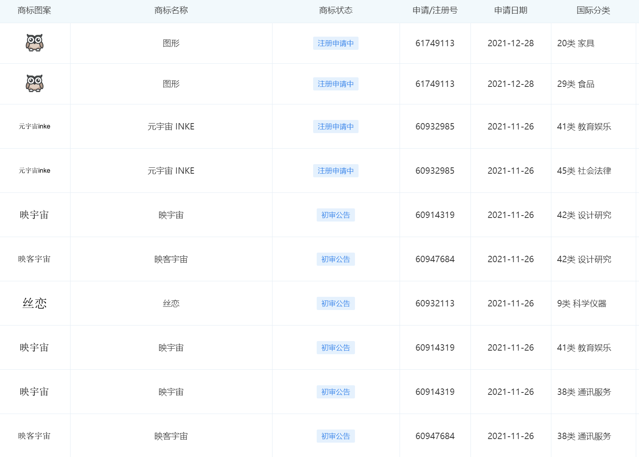Click the 商标状态 column header
This screenshot has height=457, width=639.
click(x=336, y=10)
